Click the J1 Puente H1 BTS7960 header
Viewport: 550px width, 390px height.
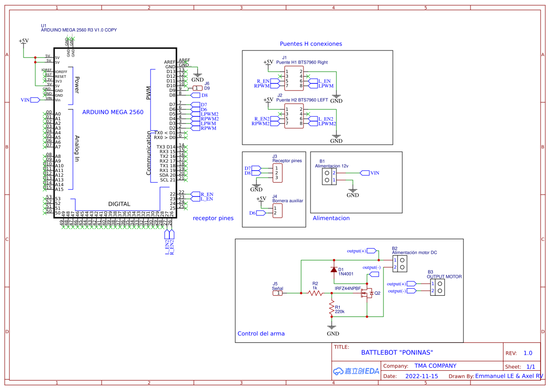(294, 79)
